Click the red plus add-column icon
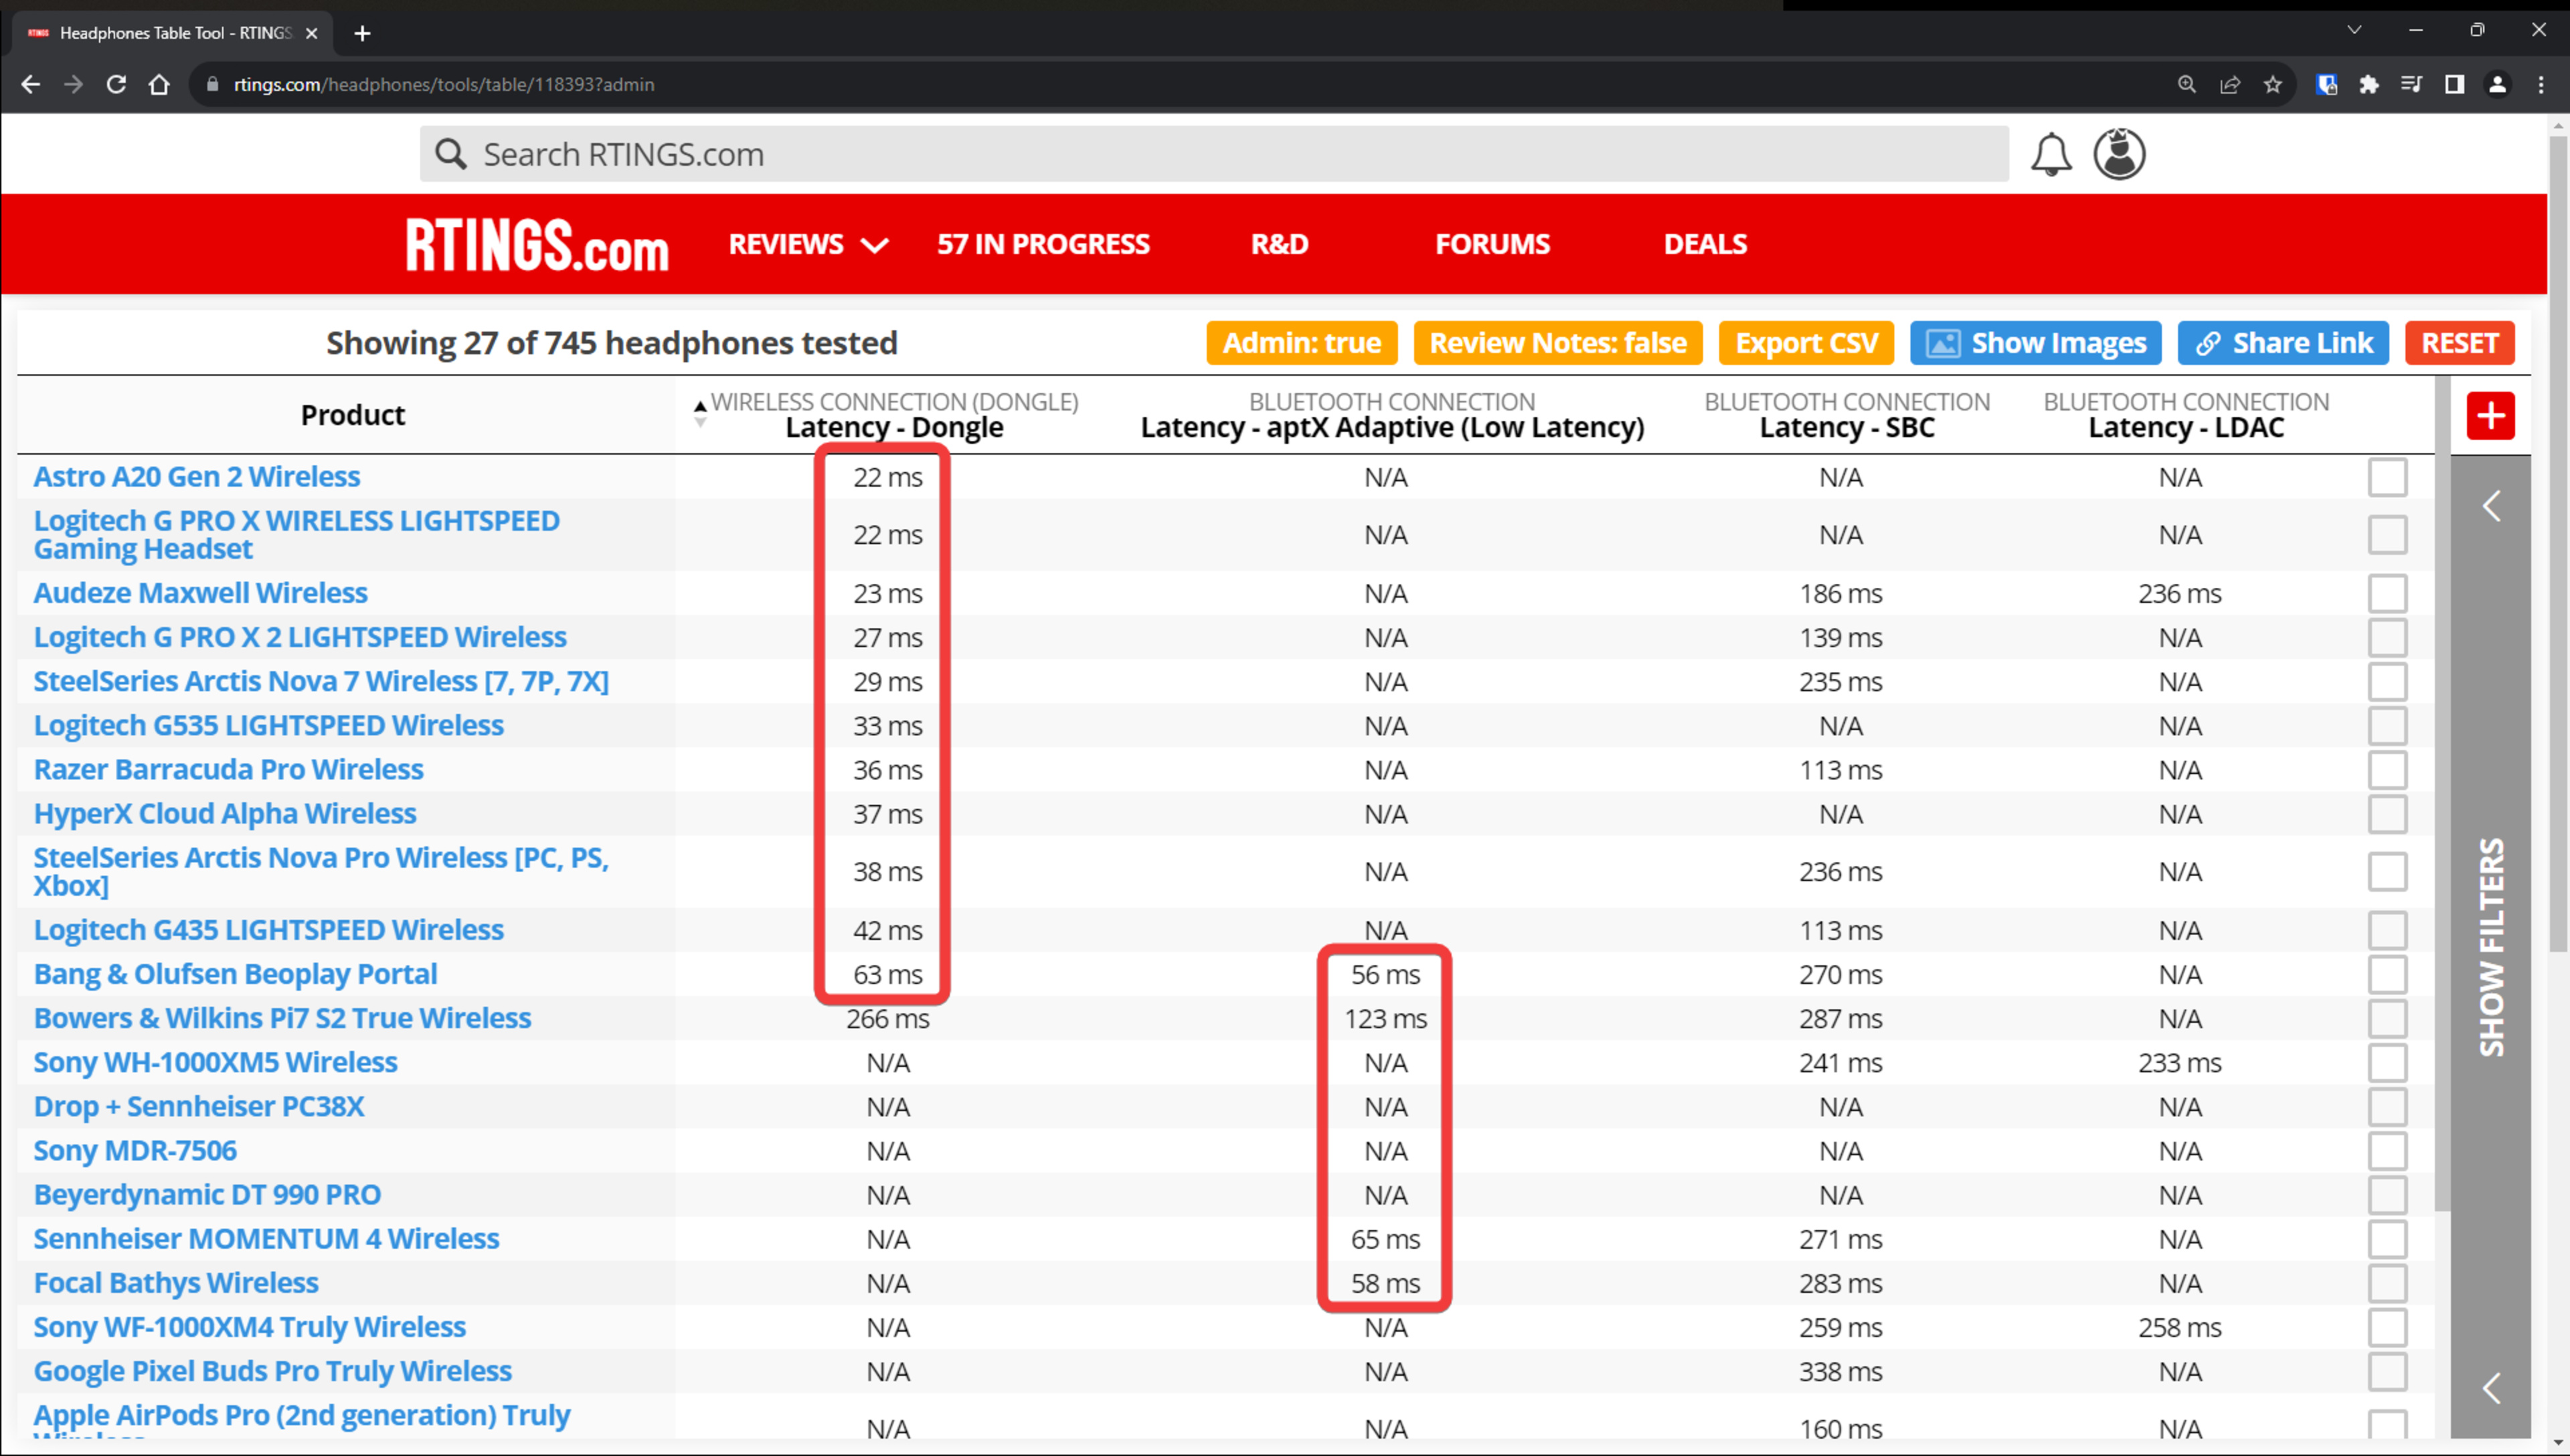This screenshot has width=2570, height=1456. pyautogui.click(x=2490, y=416)
